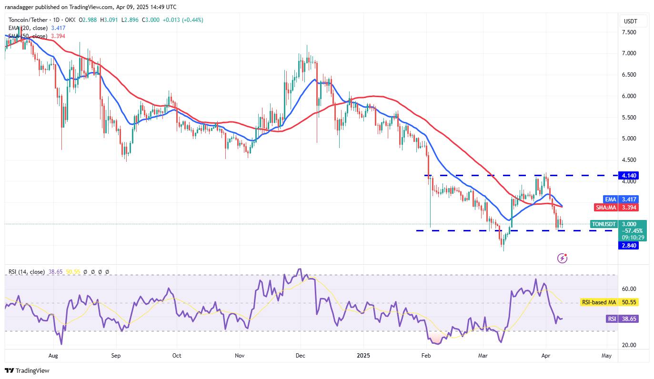Select the Toncoin/Tether symbol title
The image size is (654, 379).
pyautogui.click(x=29, y=20)
